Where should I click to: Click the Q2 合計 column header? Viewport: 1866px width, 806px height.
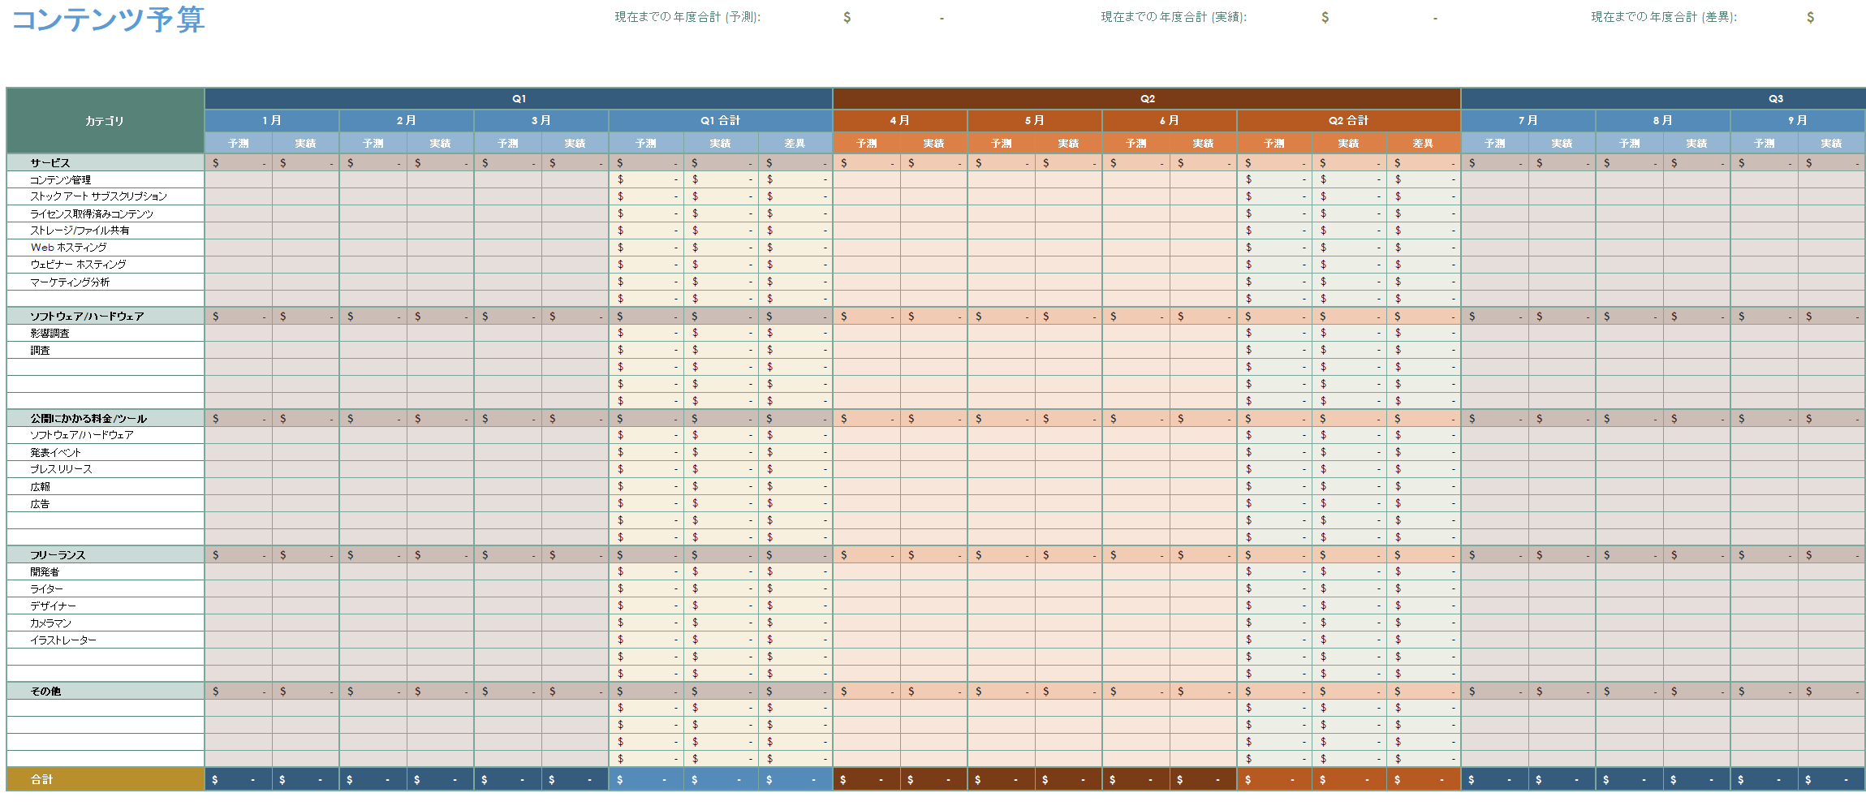tap(1348, 120)
